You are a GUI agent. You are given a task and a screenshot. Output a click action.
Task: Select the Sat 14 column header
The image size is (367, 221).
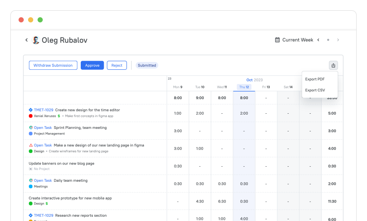[288, 87]
